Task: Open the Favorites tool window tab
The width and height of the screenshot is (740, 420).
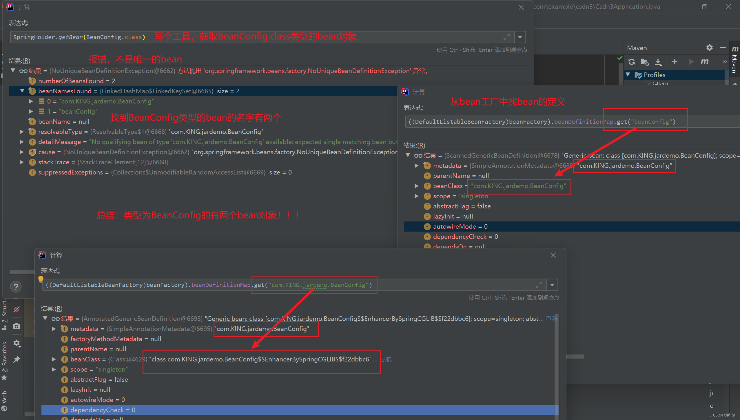Action: (4, 361)
